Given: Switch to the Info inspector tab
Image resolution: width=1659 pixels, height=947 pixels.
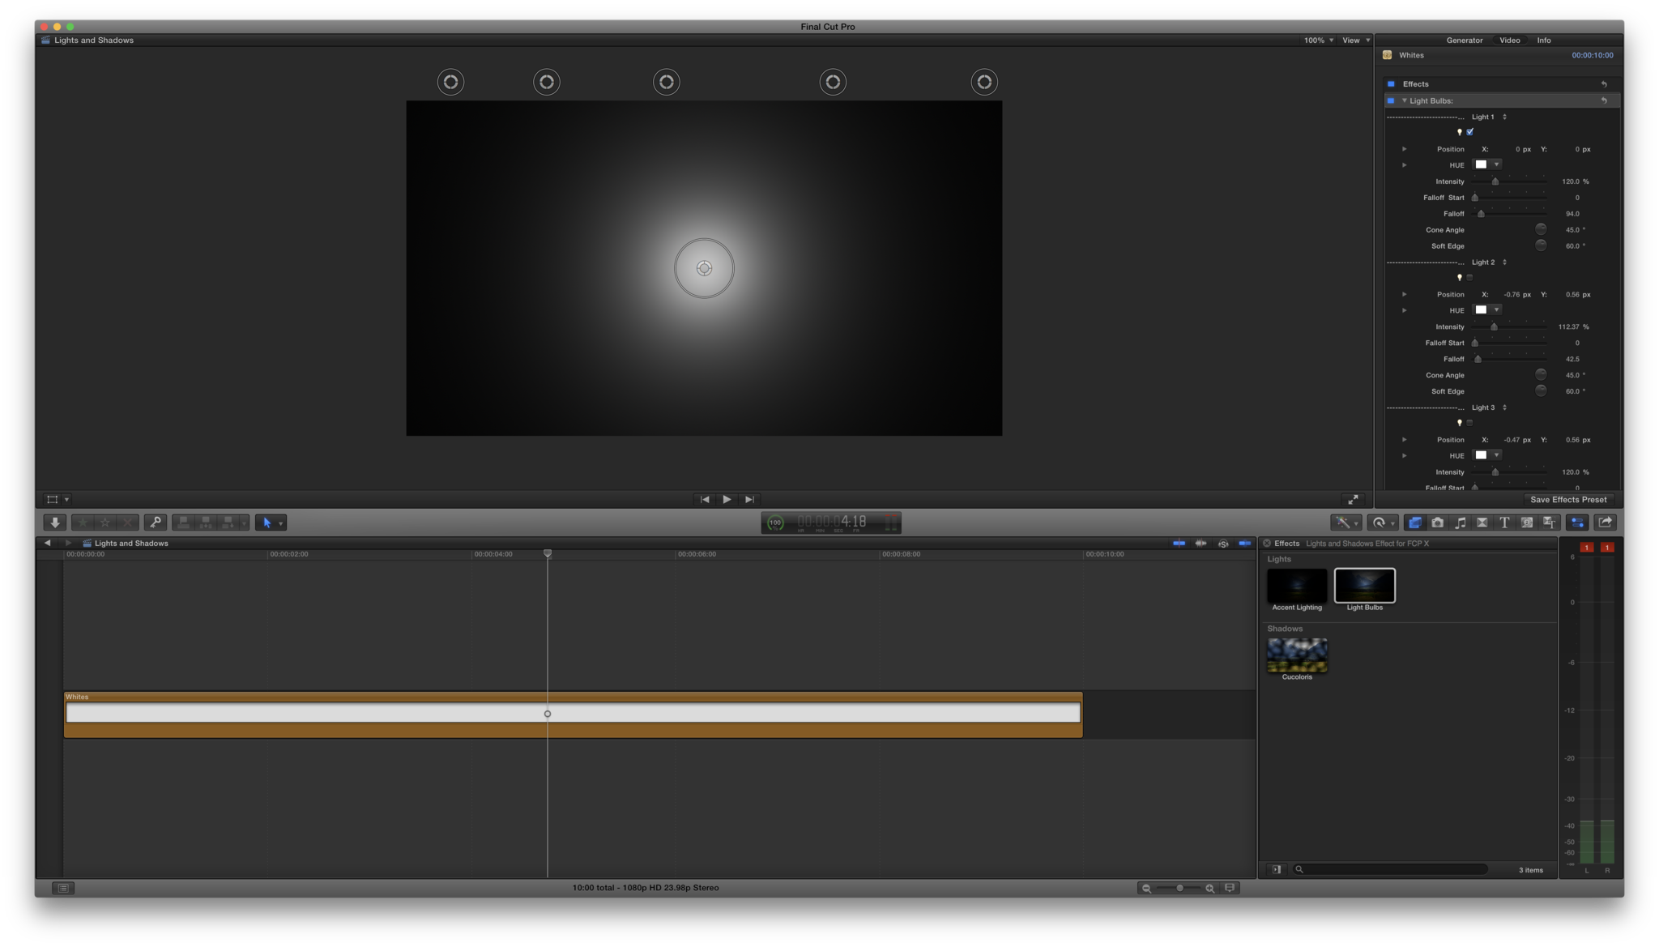Looking at the screenshot, I should click(x=1544, y=40).
